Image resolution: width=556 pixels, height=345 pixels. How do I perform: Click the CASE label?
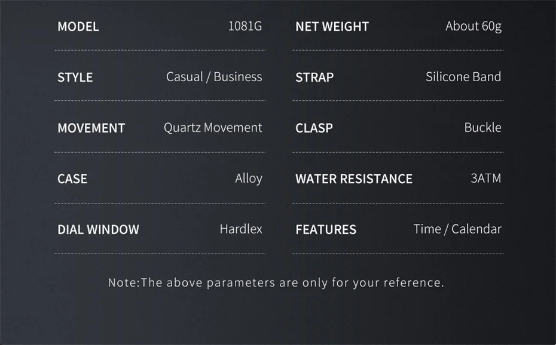72,179
